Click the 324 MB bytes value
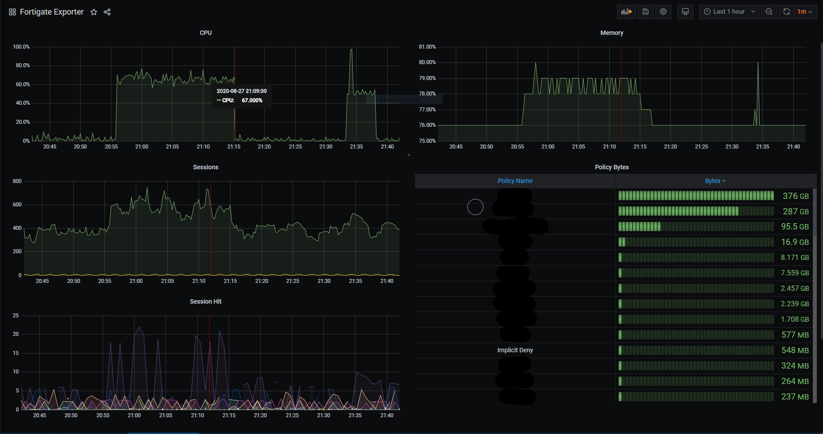 pos(795,365)
